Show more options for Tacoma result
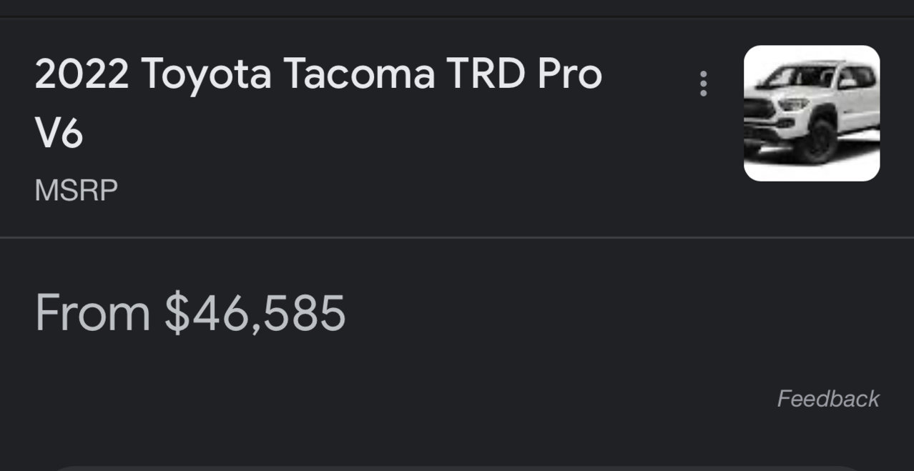The width and height of the screenshot is (914, 471). 704,84
